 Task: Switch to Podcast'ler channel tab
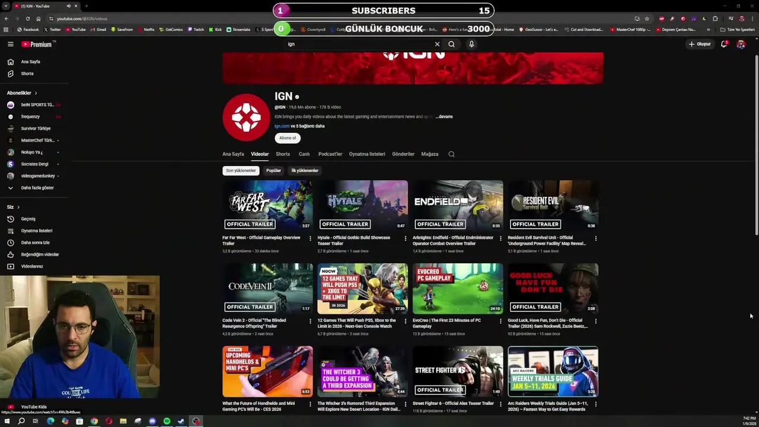click(330, 154)
